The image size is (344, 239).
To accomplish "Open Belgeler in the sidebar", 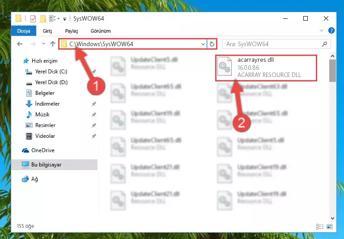I will pos(45,93).
